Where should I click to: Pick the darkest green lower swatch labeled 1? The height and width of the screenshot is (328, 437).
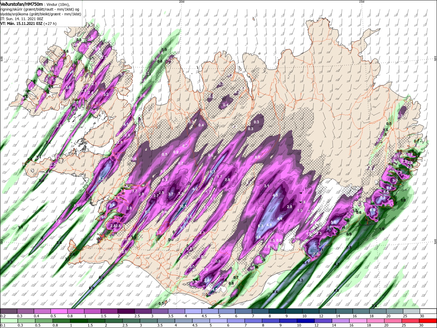(79, 321)
